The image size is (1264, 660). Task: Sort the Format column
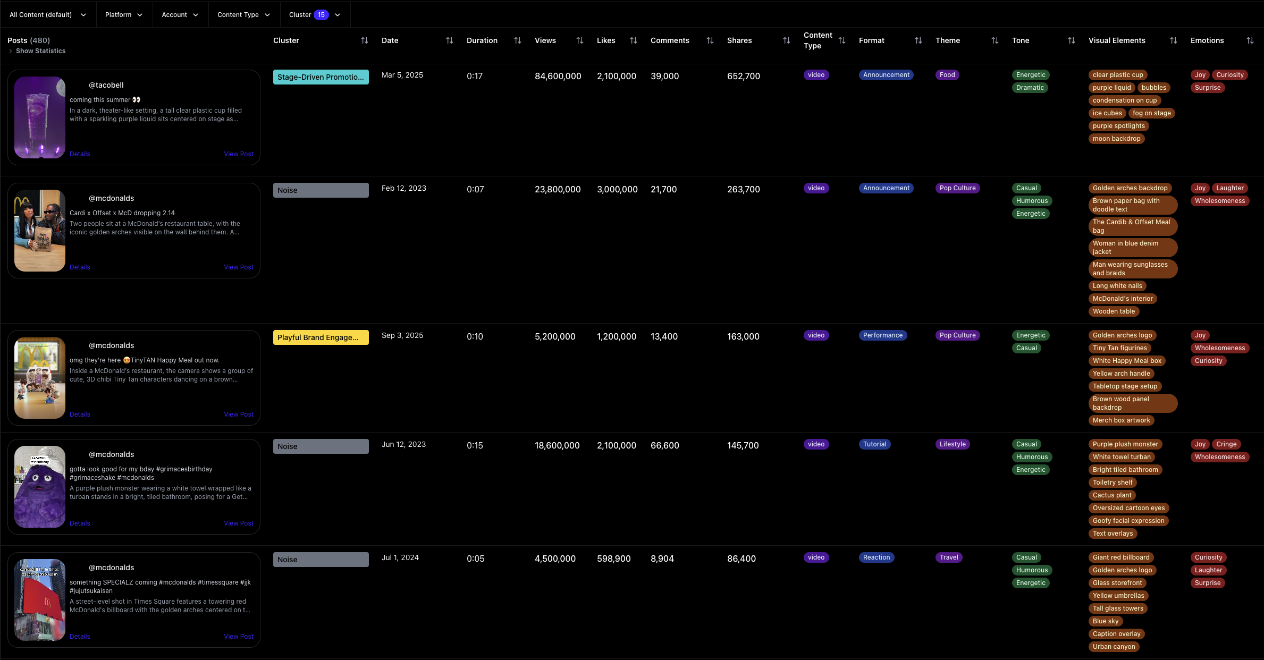coord(918,40)
